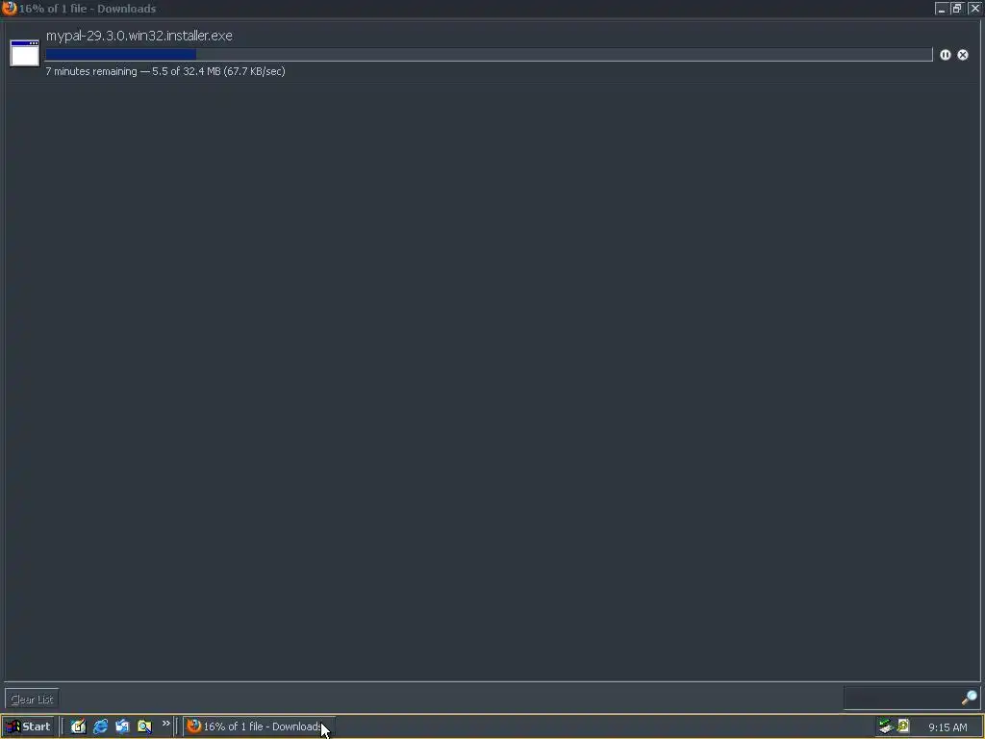The height and width of the screenshot is (739, 985).
Task: Click the Firefox icon in title bar
Action: [x=9, y=8]
